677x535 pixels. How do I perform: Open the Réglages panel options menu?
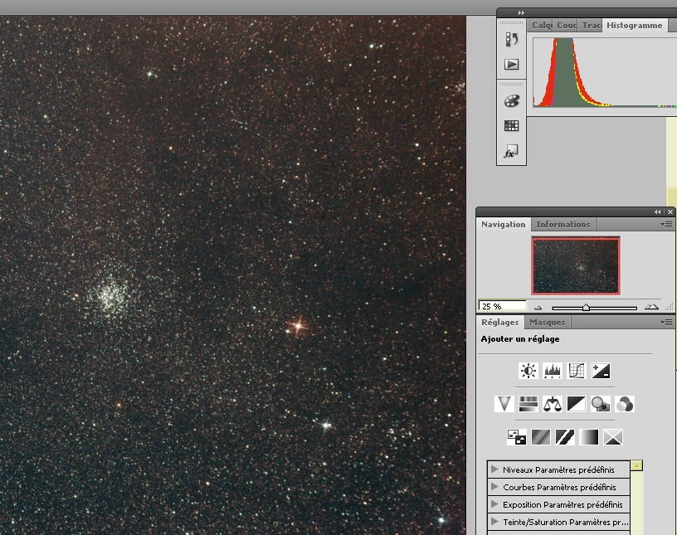(667, 322)
